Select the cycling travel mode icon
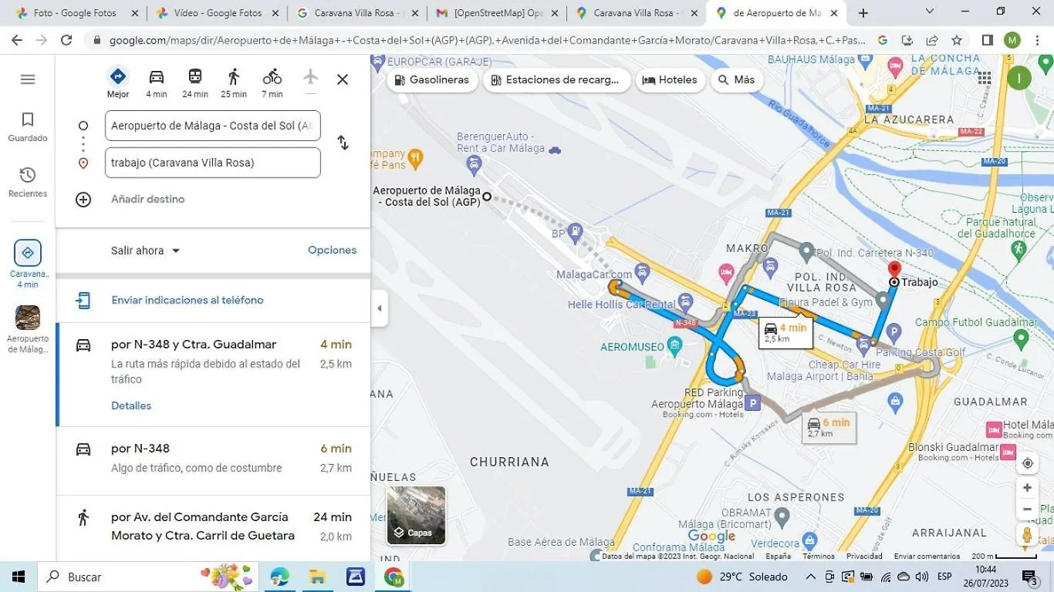Image resolution: width=1054 pixels, height=592 pixels. (272, 77)
